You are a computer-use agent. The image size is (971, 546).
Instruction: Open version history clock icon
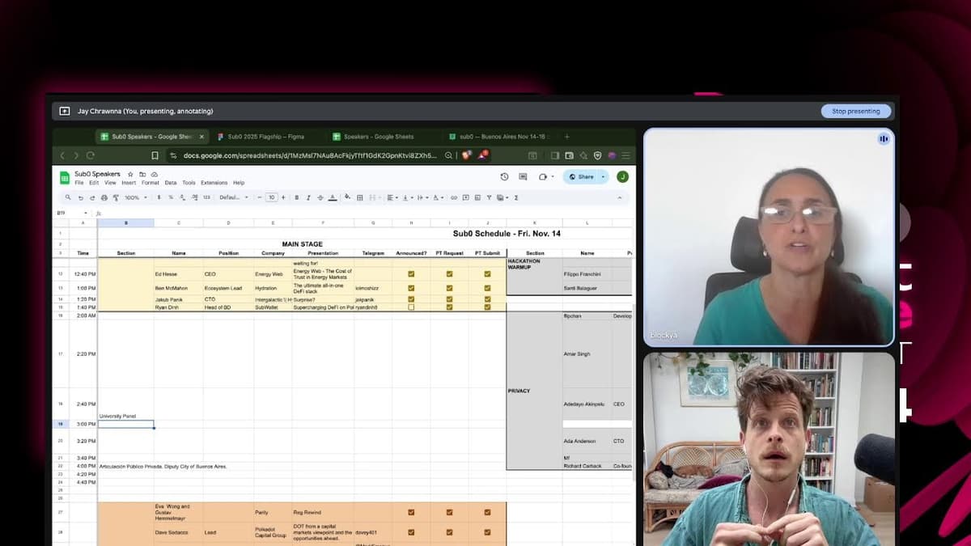(x=504, y=176)
